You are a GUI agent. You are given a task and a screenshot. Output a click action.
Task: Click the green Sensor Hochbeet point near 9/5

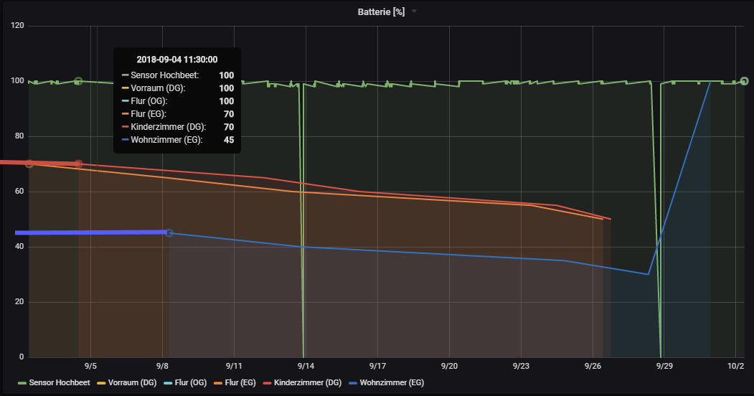pyautogui.click(x=78, y=81)
